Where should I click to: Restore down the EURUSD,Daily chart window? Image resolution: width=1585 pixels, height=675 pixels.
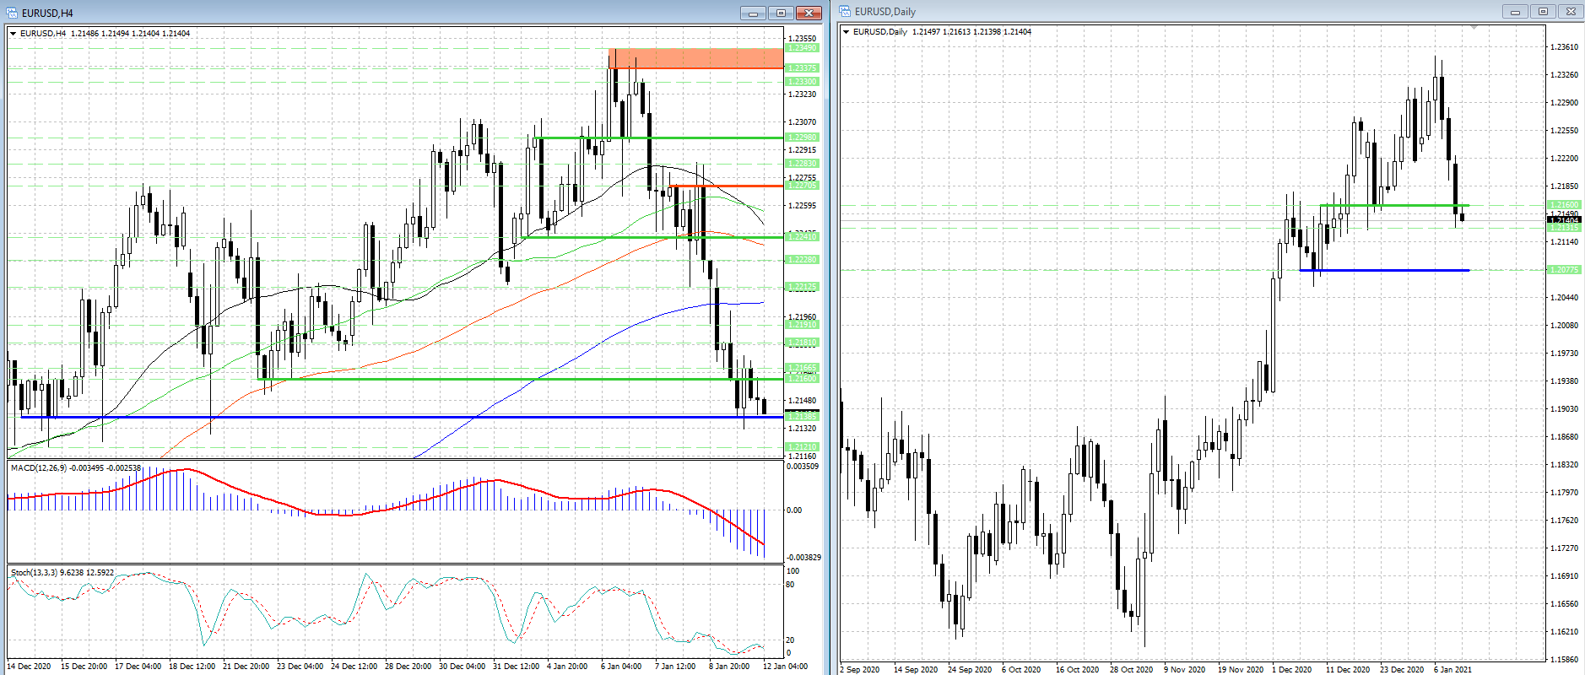click(1543, 12)
